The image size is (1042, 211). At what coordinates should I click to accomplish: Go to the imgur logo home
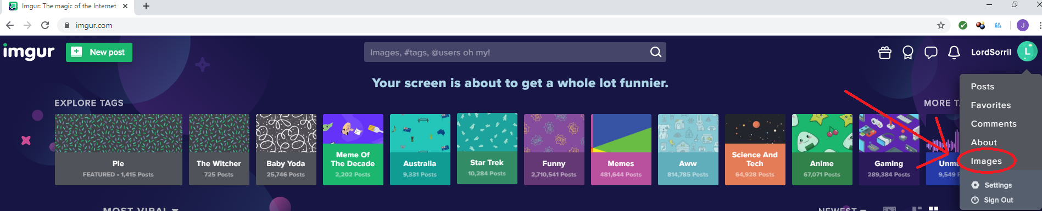tap(29, 52)
